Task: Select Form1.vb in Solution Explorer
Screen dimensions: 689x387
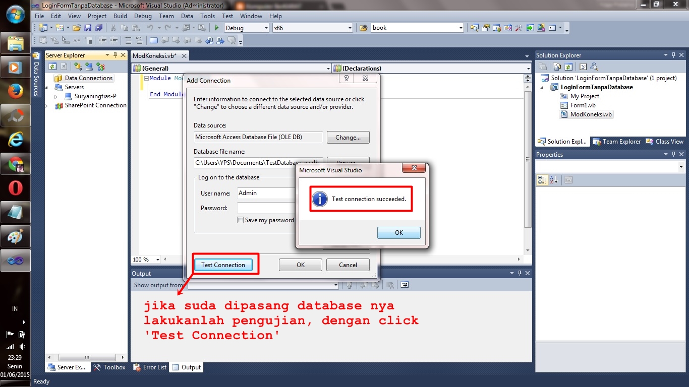Action: 583,105
